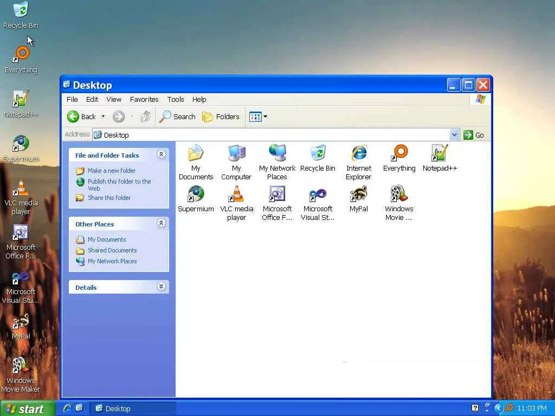This screenshot has width=555, height=416.
Task: Go to My Documents in Other Places
Action: coord(107,239)
